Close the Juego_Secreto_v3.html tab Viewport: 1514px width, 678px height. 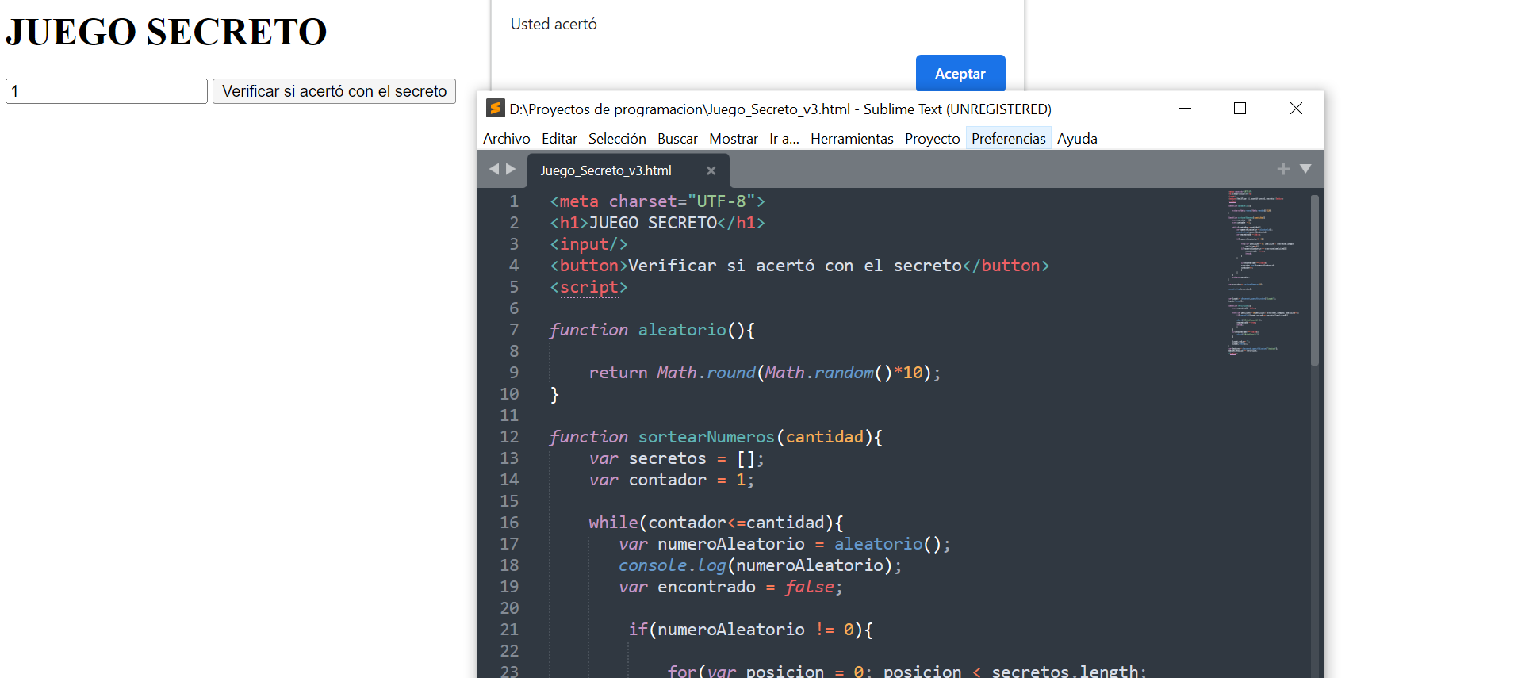pos(711,170)
